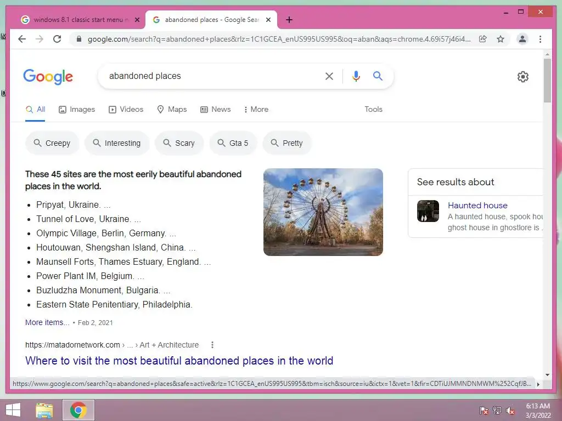The height and width of the screenshot is (421, 562).
Task: Click the browser forward arrow
Action: pyautogui.click(x=40, y=39)
